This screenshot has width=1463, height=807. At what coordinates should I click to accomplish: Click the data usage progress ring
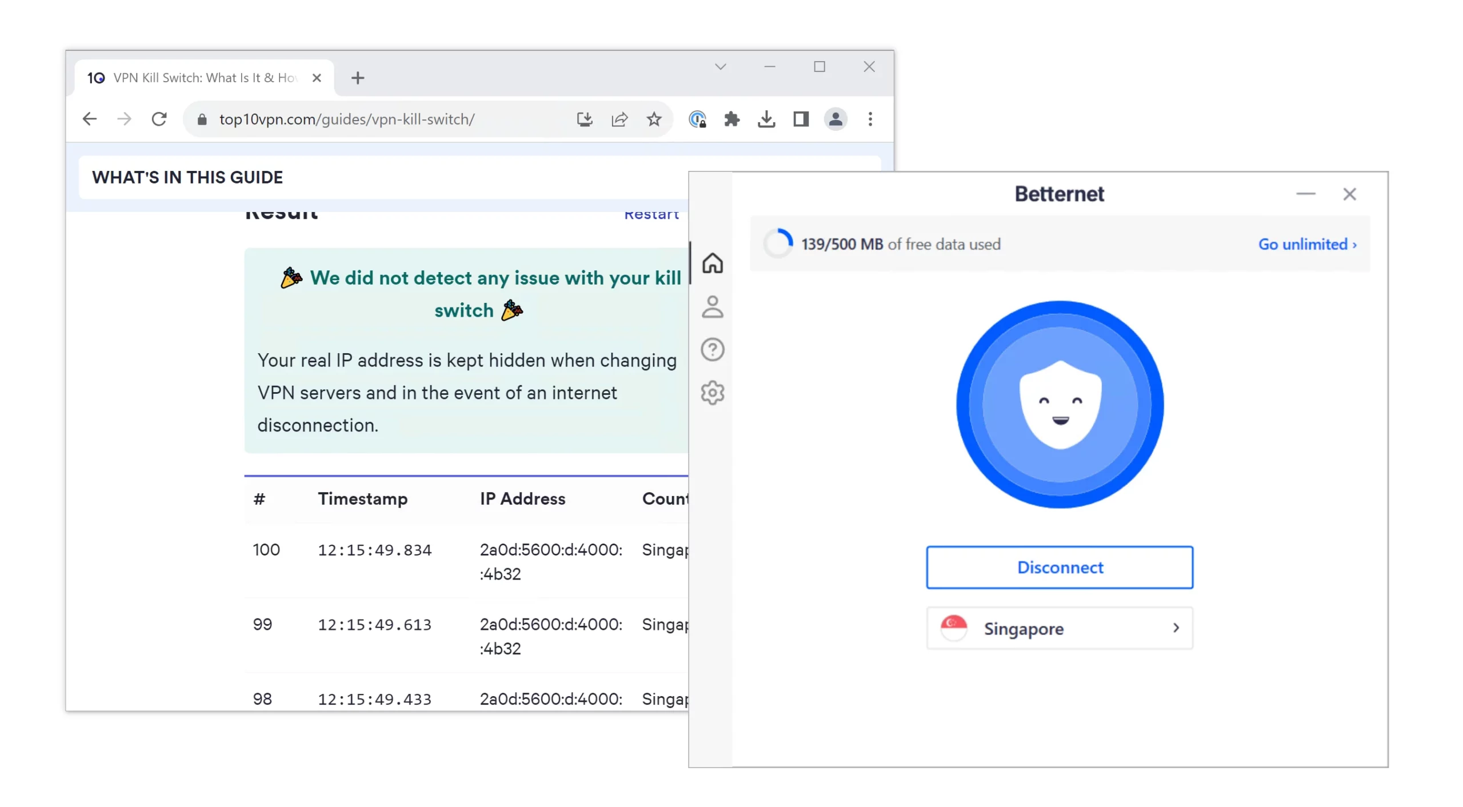(778, 243)
